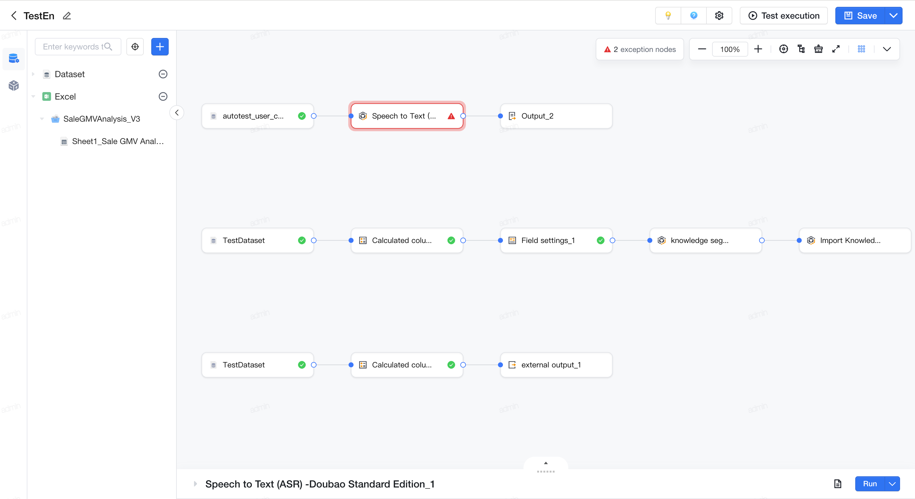Click the rename pencil icon beside TestEn
Viewport: 915px width, 499px height.
point(67,16)
